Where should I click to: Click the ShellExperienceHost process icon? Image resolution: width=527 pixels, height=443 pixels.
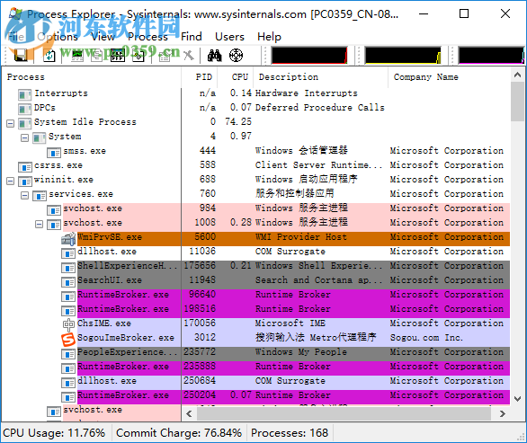click(68, 268)
